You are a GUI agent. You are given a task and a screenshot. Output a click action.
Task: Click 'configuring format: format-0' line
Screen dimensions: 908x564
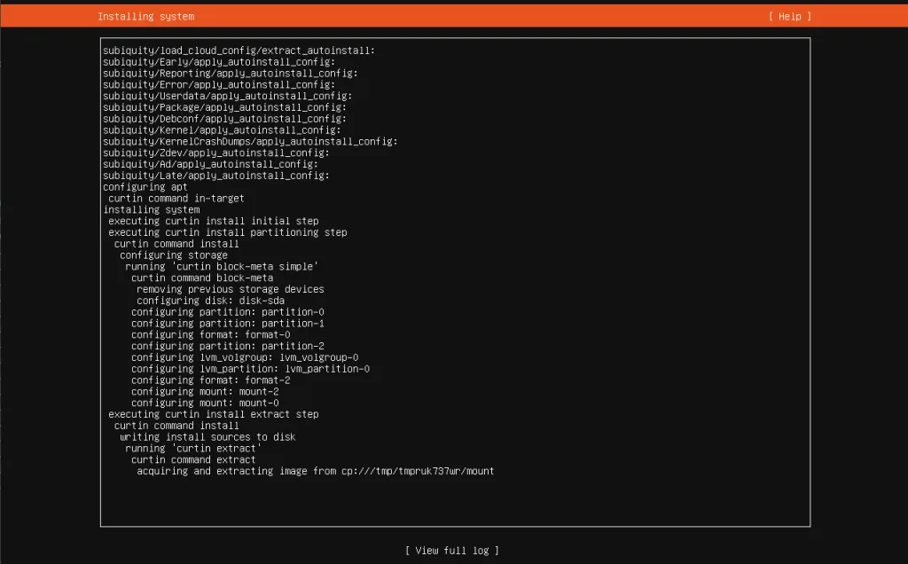[x=211, y=334]
